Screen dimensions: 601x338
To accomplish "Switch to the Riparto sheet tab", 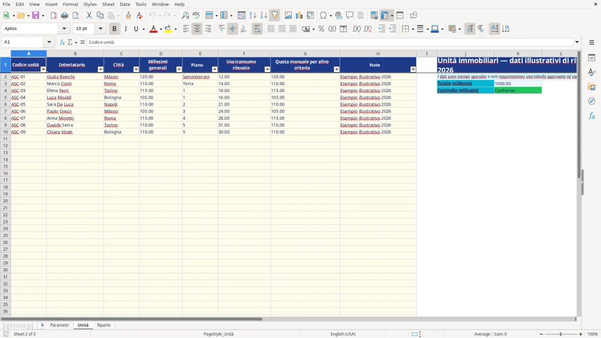I will pos(104,325).
